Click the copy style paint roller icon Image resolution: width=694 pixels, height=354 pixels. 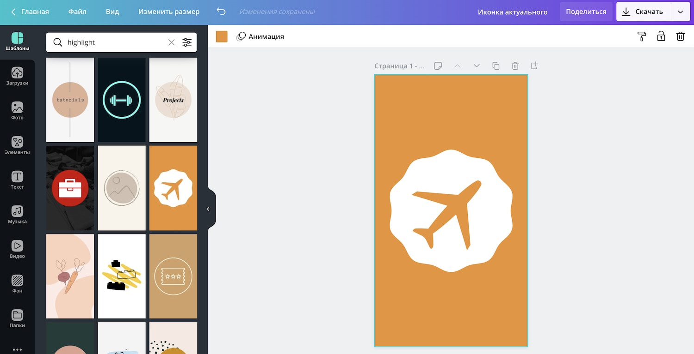point(642,36)
